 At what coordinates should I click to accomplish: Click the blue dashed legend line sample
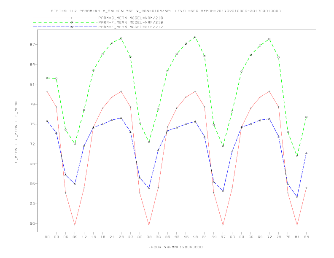tap(65, 27)
